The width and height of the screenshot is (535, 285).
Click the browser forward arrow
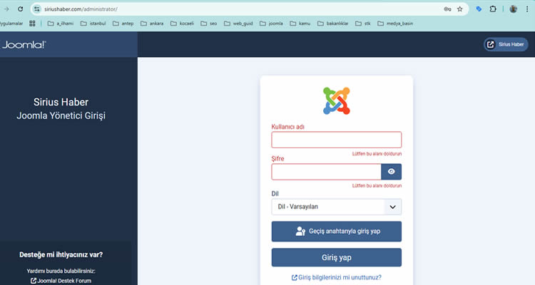[x=6, y=9]
